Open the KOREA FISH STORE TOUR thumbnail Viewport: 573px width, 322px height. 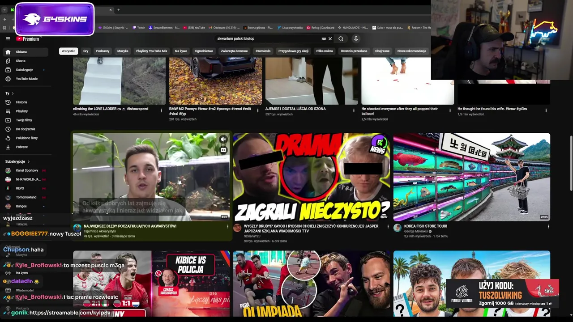(x=471, y=177)
